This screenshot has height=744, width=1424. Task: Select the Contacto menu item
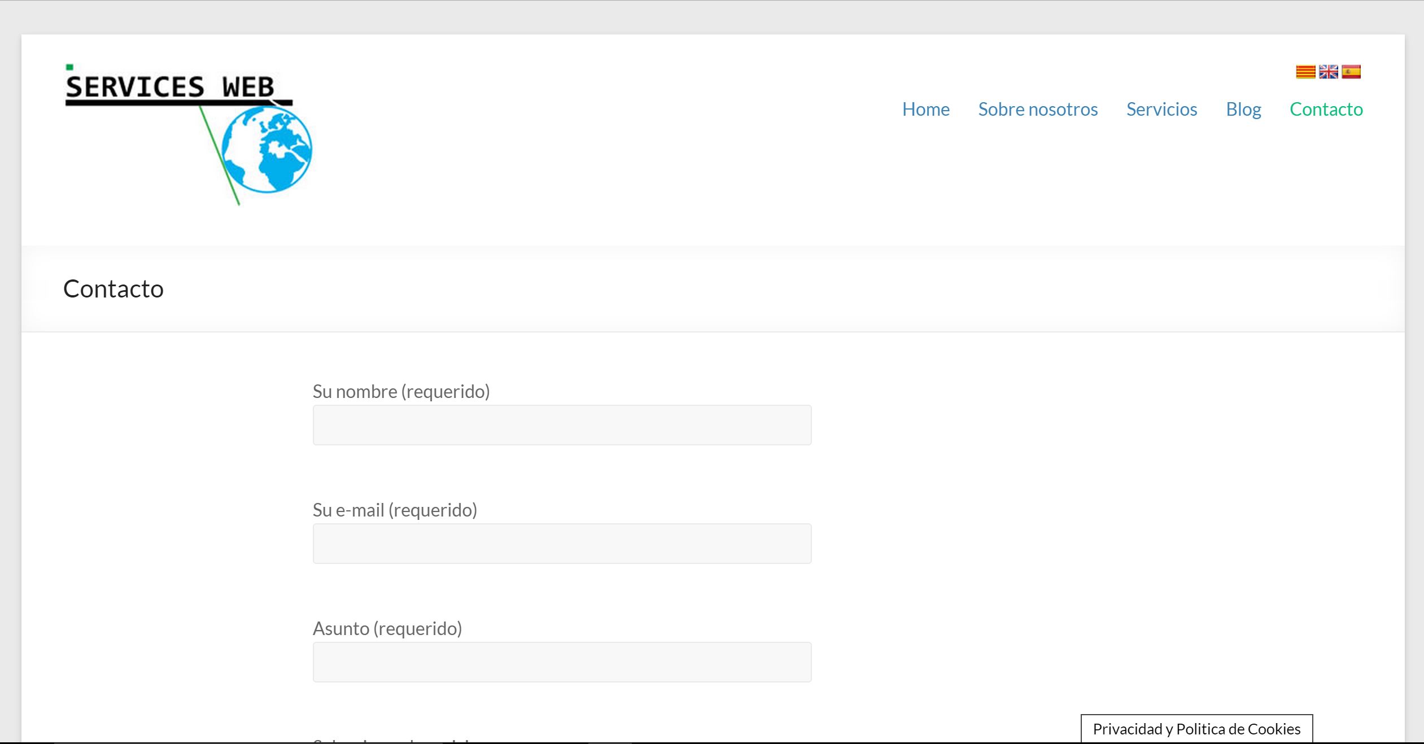pyautogui.click(x=1326, y=109)
